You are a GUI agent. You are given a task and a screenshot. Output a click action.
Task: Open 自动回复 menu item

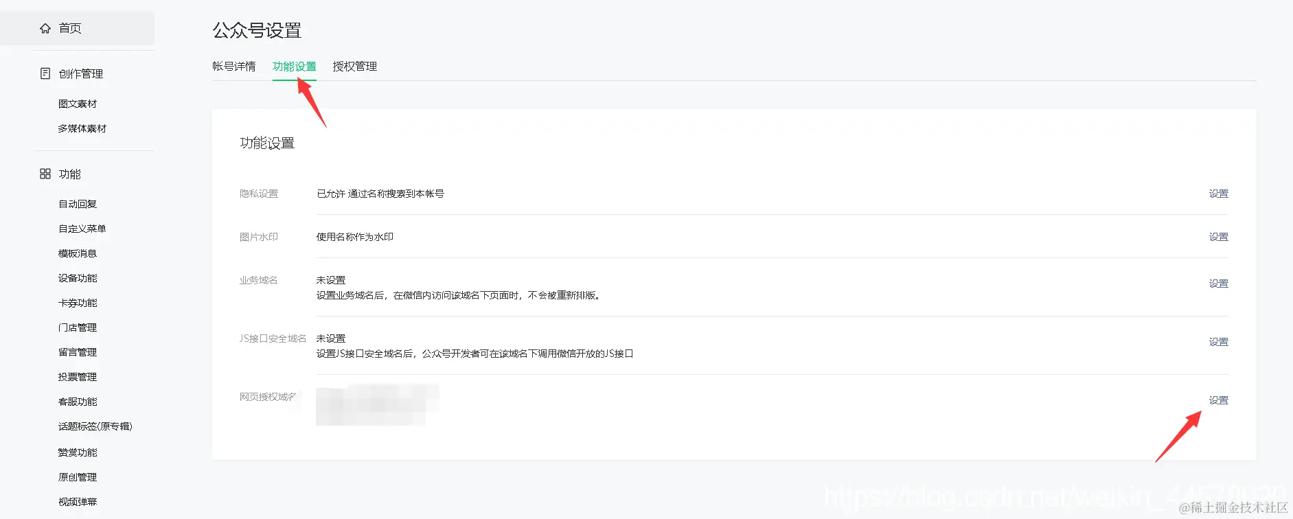coord(78,204)
